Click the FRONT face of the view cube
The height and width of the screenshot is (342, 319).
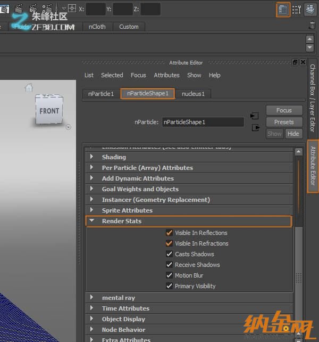49,111
